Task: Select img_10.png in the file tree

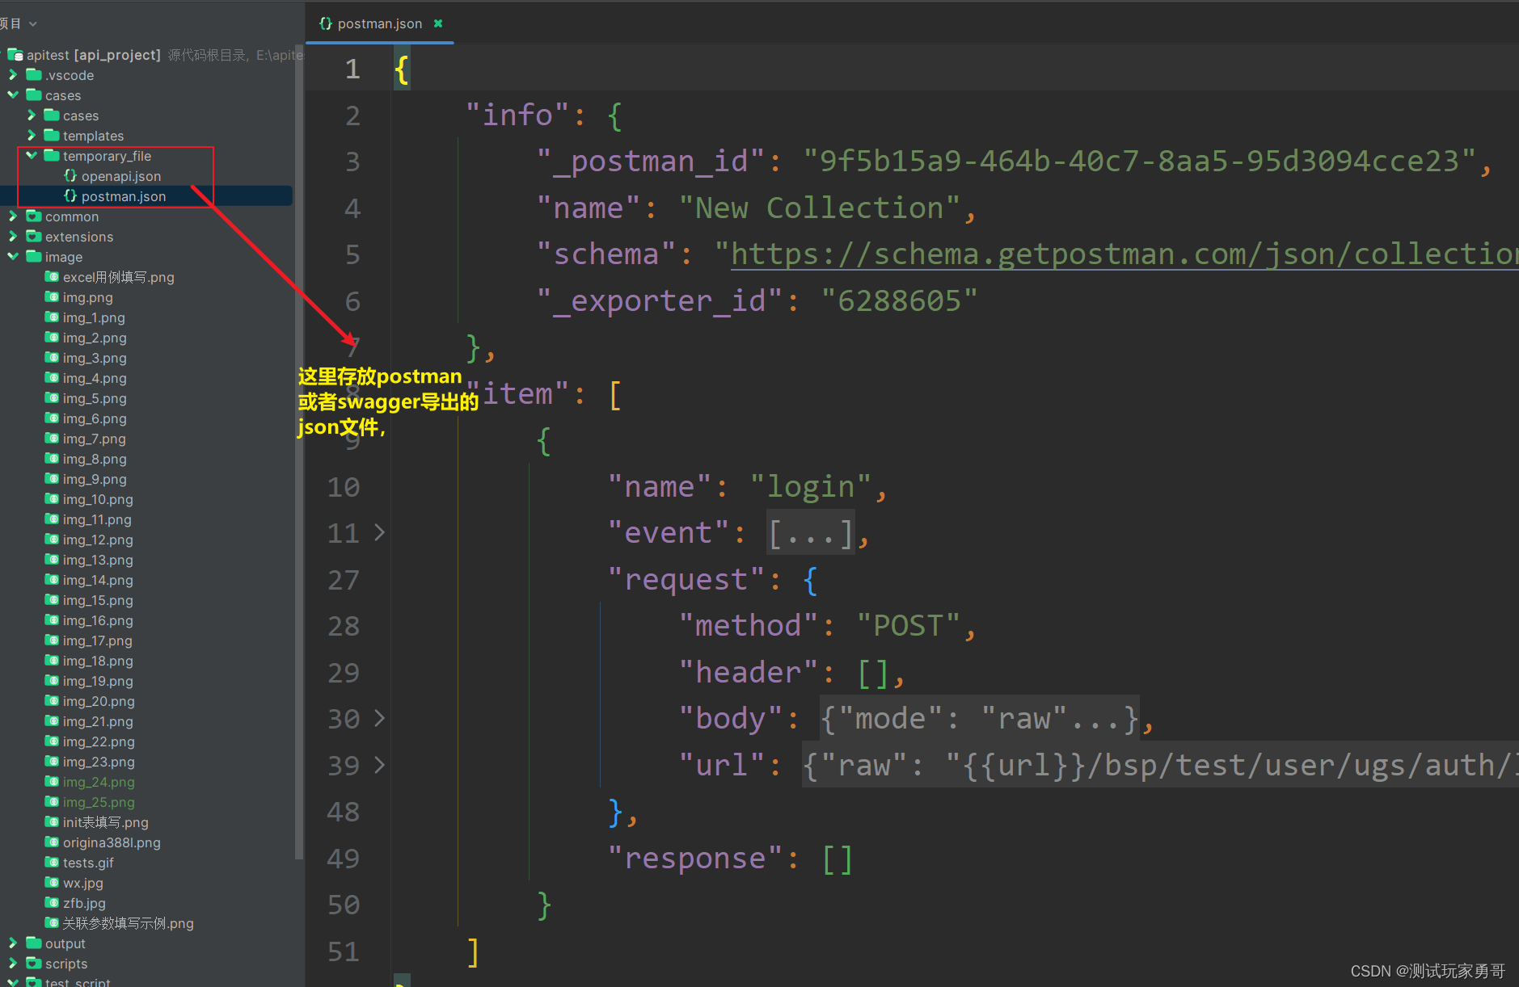Action: point(98,499)
